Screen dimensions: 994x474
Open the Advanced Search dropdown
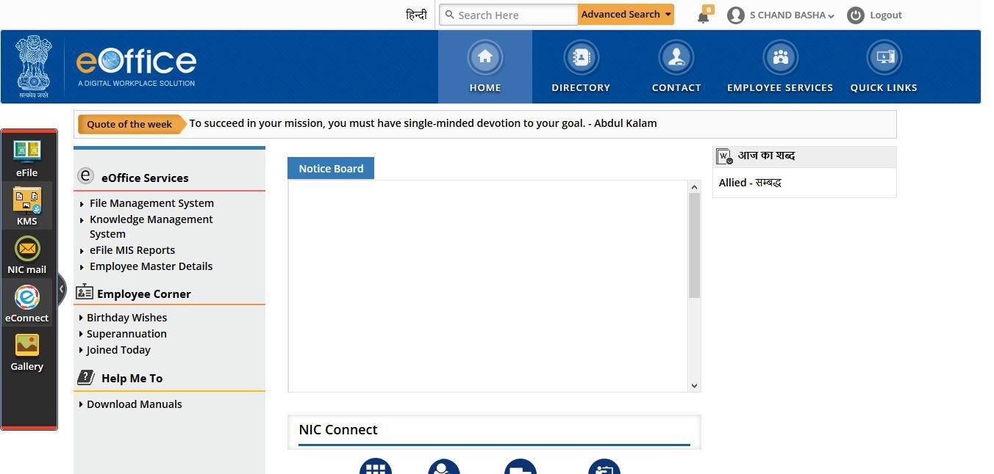[x=625, y=14]
